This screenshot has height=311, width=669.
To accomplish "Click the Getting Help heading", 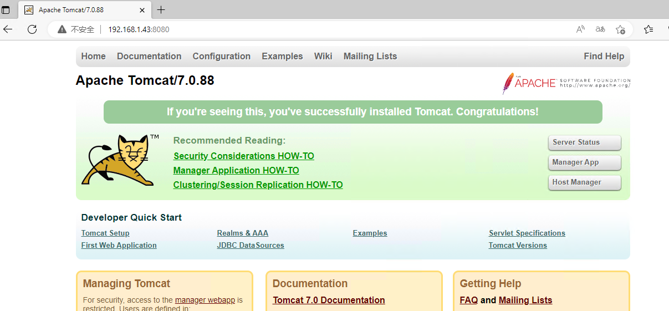I will tap(491, 284).
